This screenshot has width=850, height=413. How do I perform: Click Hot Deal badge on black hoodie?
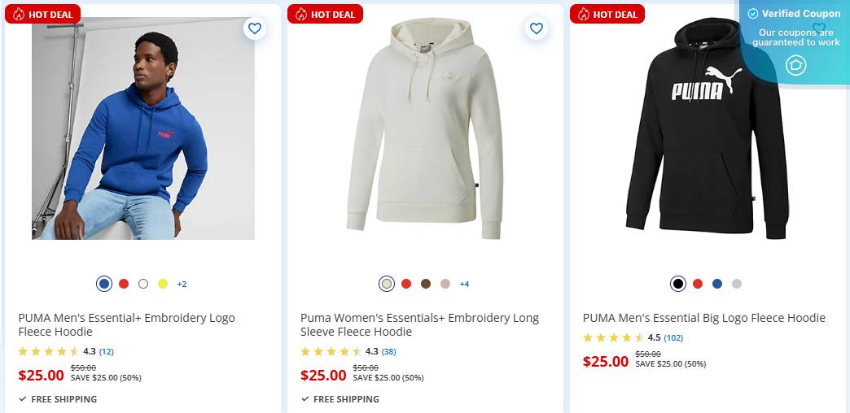607,15
